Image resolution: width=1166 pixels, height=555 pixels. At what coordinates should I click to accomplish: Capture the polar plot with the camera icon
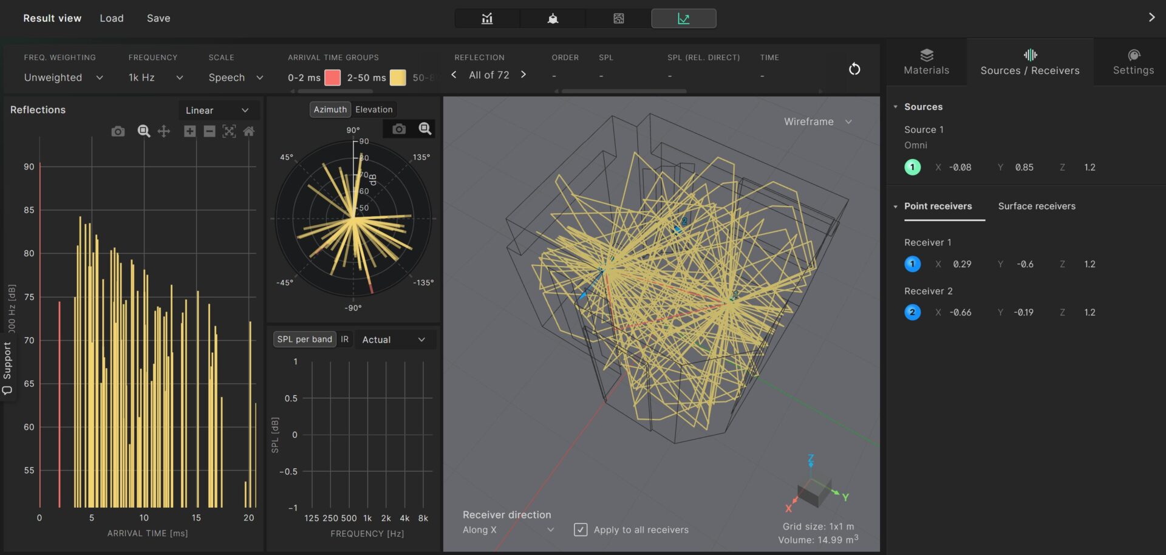point(399,129)
